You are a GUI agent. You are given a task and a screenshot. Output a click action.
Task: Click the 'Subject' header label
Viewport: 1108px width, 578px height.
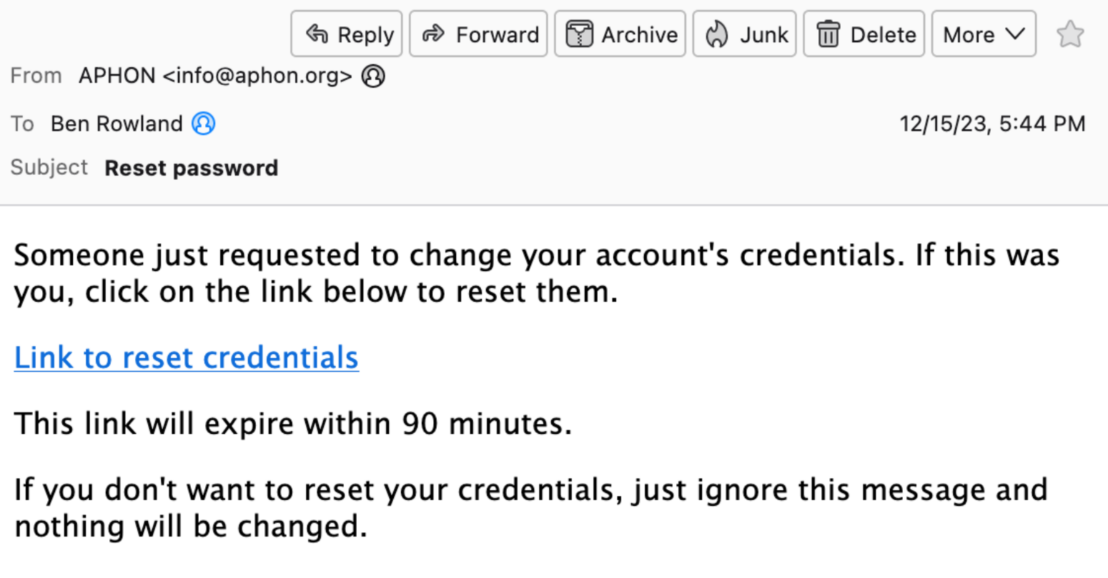[49, 167]
